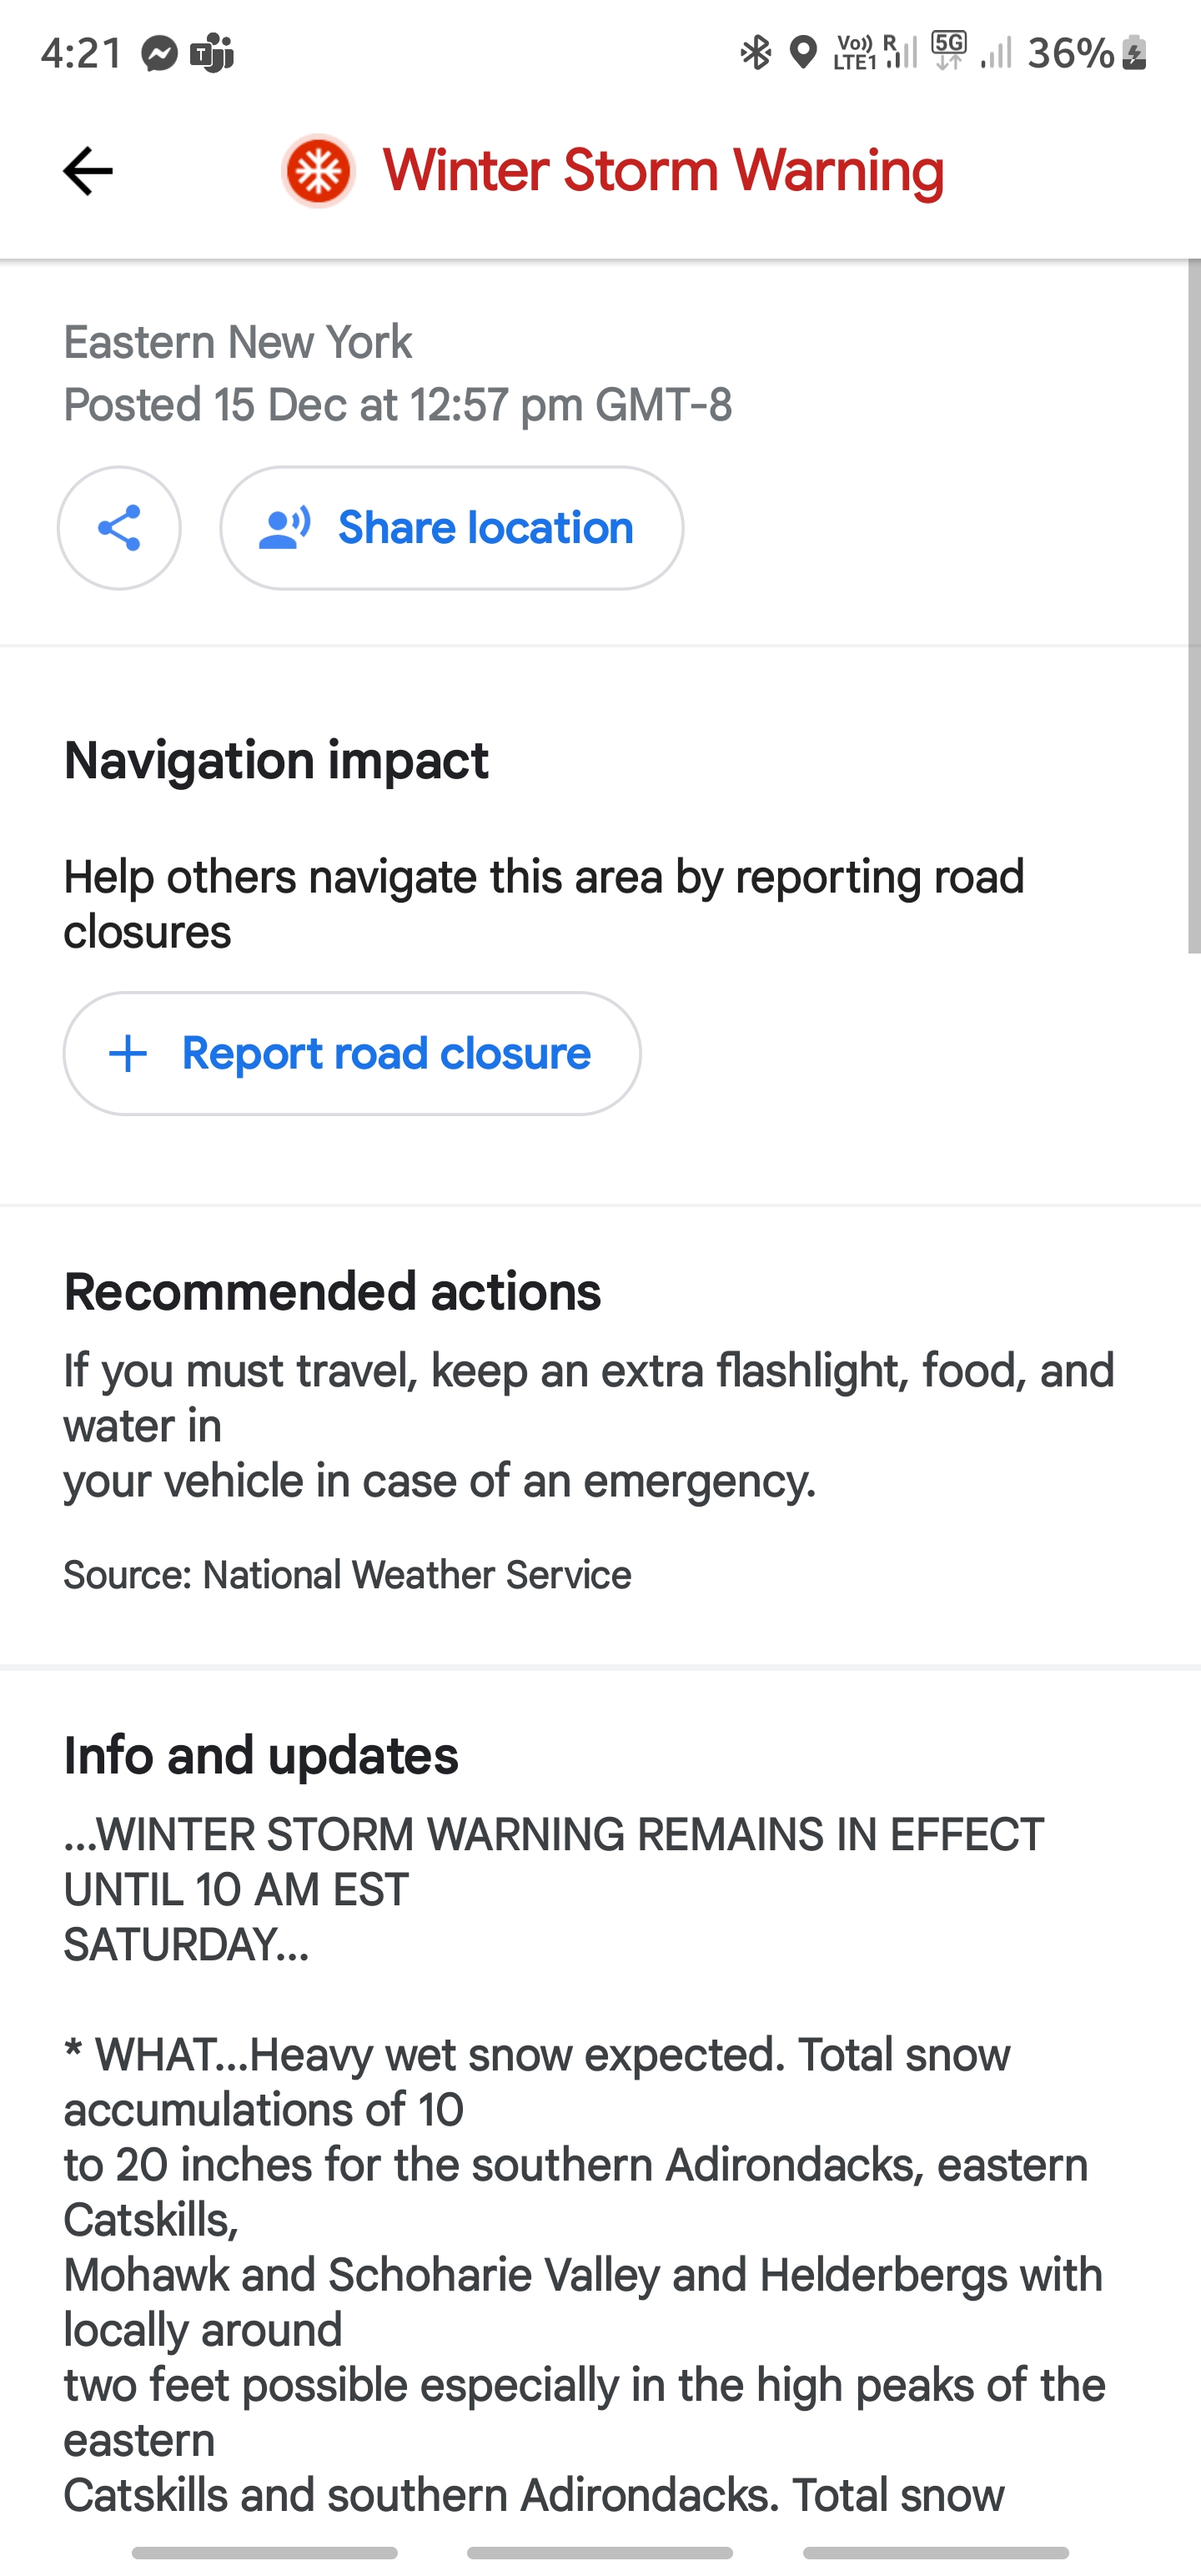1201x2576 pixels.
Task: Tap the Winter Storm Warning title
Action: click(663, 171)
